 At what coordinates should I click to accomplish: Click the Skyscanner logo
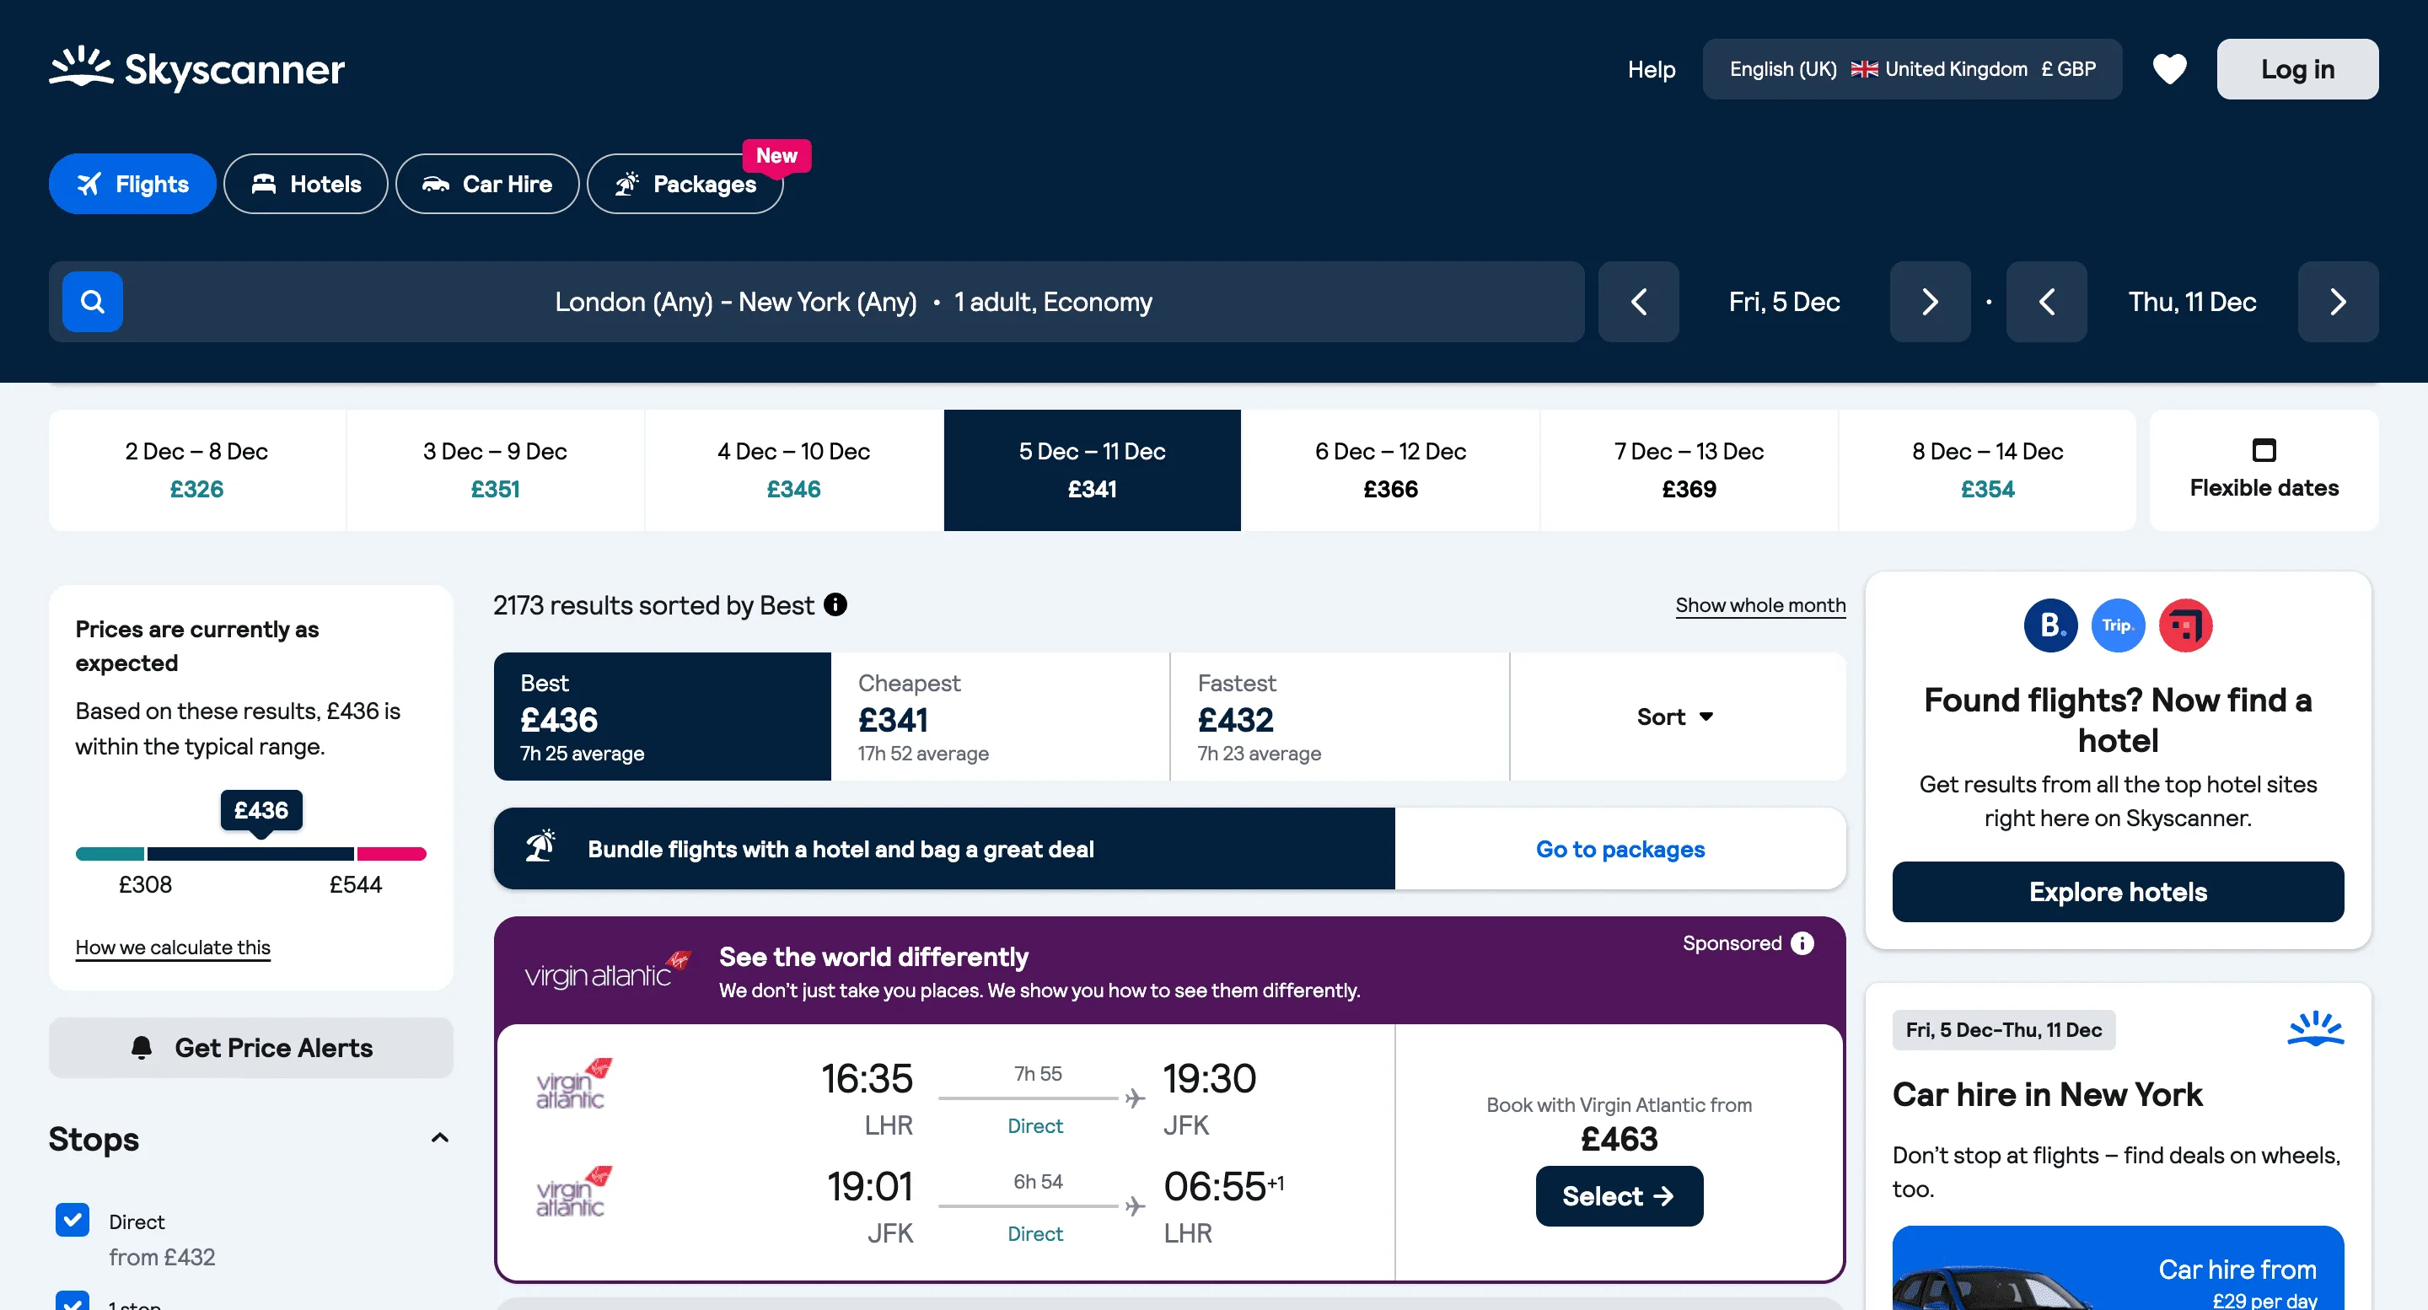pyautogui.click(x=196, y=69)
